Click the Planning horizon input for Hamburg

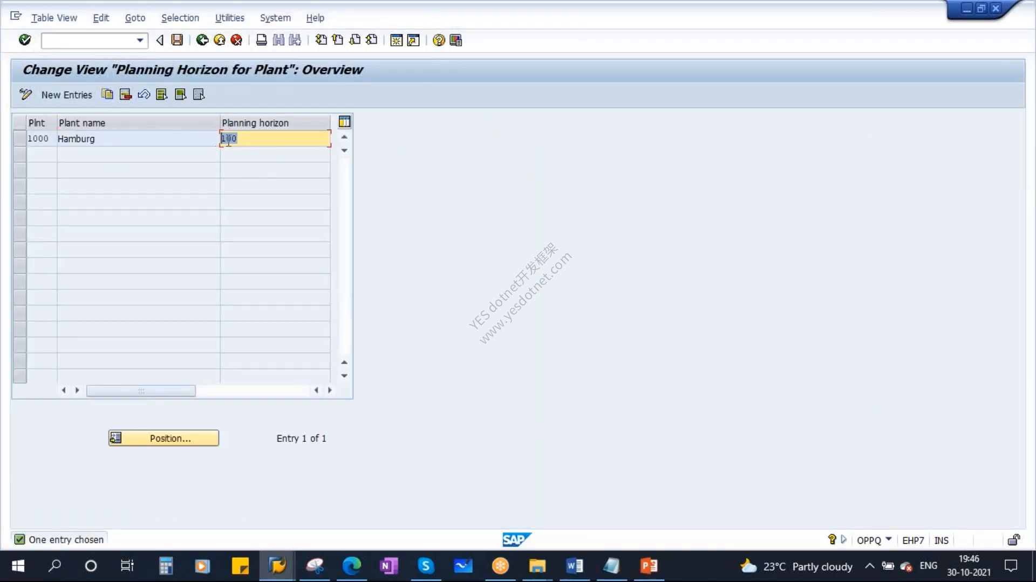[275, 138]
